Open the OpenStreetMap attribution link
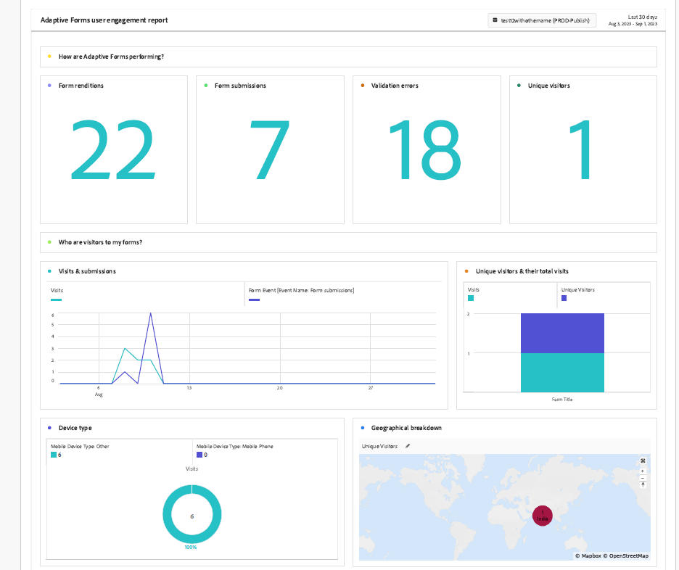Screen dimensions: 679x570 (x=628, y=555)
